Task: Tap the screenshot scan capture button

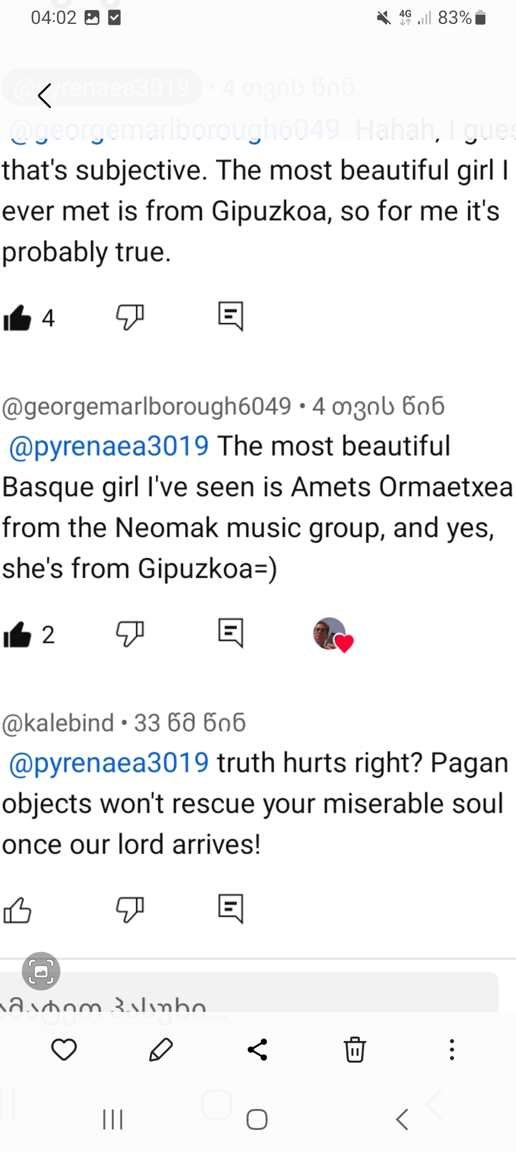Action: click(41, 971)
